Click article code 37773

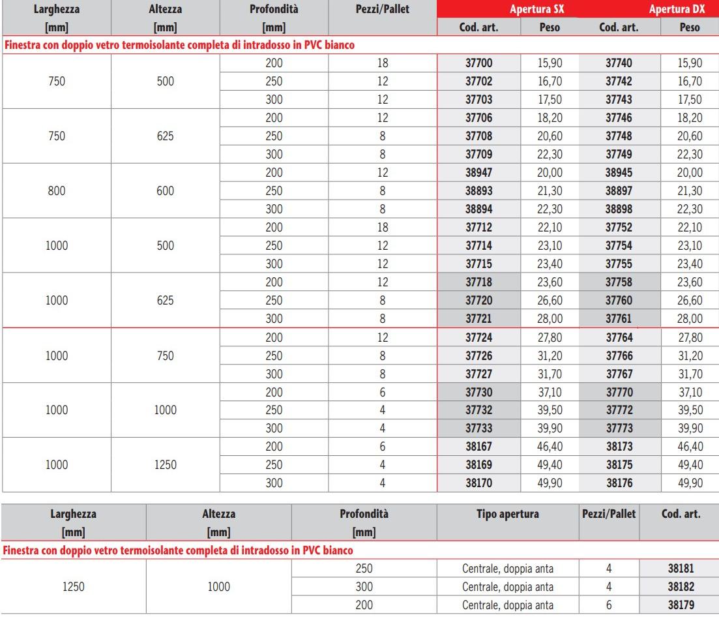coord(619,429)
